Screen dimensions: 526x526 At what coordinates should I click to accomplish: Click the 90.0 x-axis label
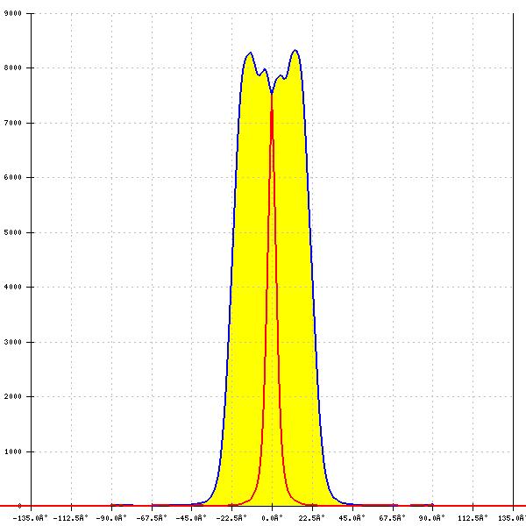[432, 518]
